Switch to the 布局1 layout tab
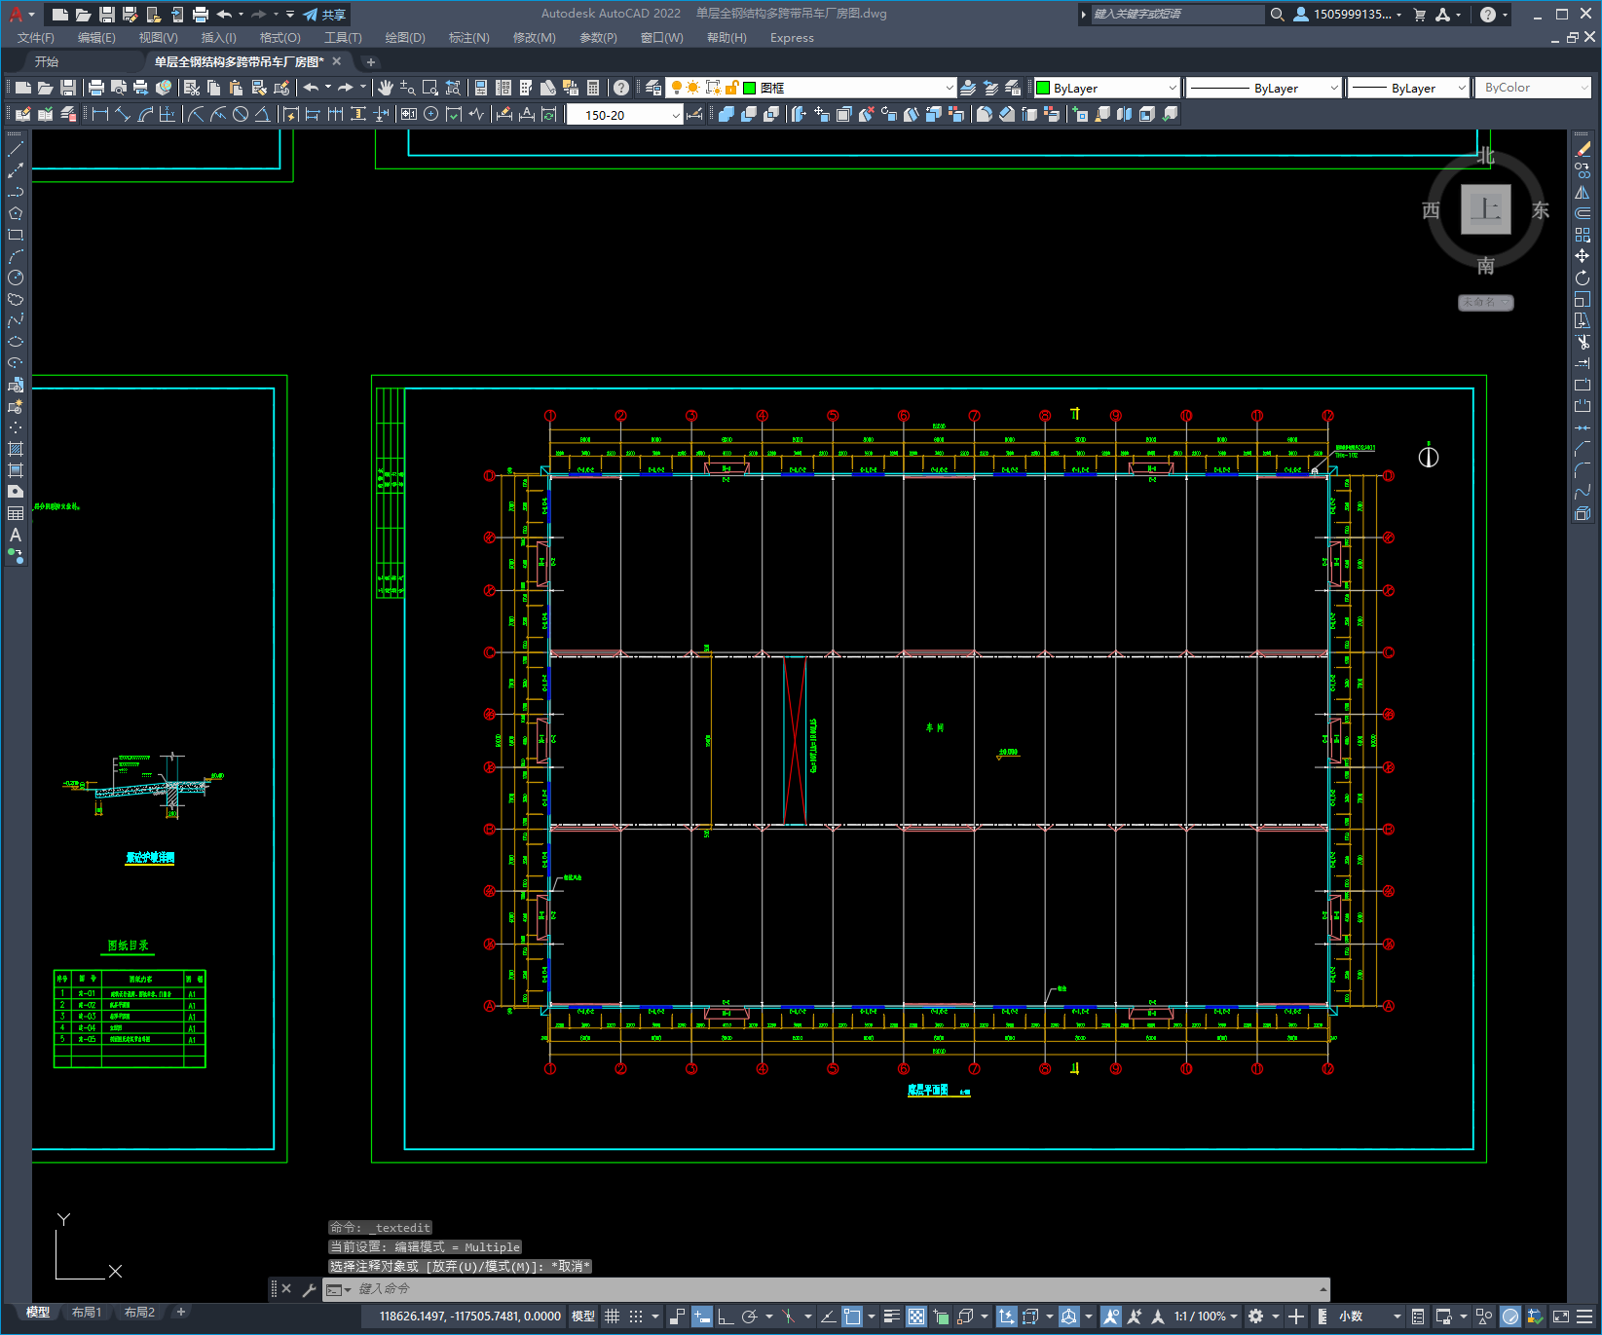The height and width of the screenshot is (1335, 1602). [87, 1313]
